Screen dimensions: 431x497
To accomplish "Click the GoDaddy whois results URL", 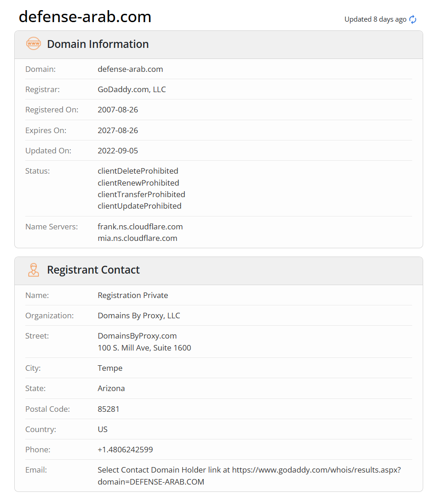I will point(315,470).
